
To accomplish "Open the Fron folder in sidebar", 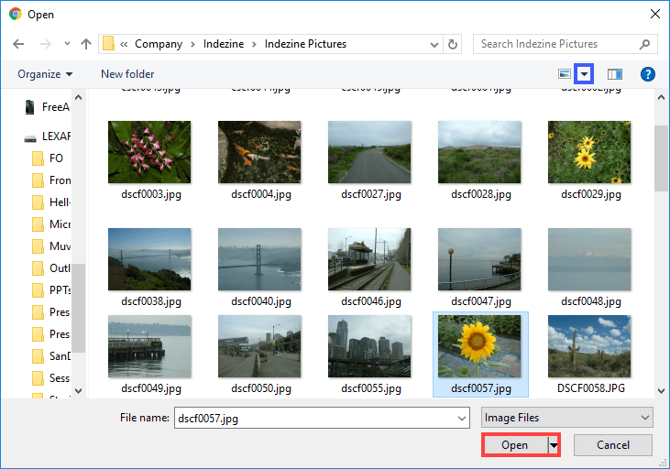I will click(x=51, y=180).
